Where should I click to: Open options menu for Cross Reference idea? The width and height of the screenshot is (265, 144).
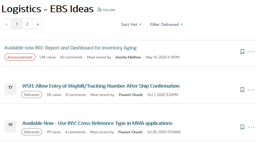tap(251, 127)
